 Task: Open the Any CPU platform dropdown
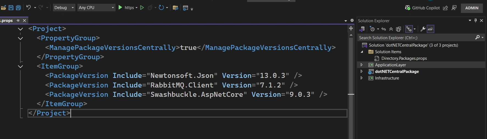pos(96,8)
